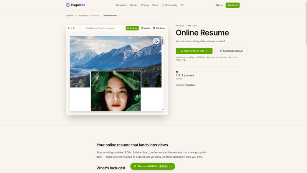Click the green dot in preview window
The width and height of the screenshot is (307, 173).
[x=74, y=28]
